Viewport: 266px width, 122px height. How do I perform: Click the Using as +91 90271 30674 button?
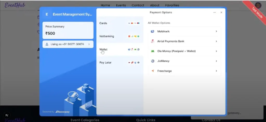(x=68, y=44)
